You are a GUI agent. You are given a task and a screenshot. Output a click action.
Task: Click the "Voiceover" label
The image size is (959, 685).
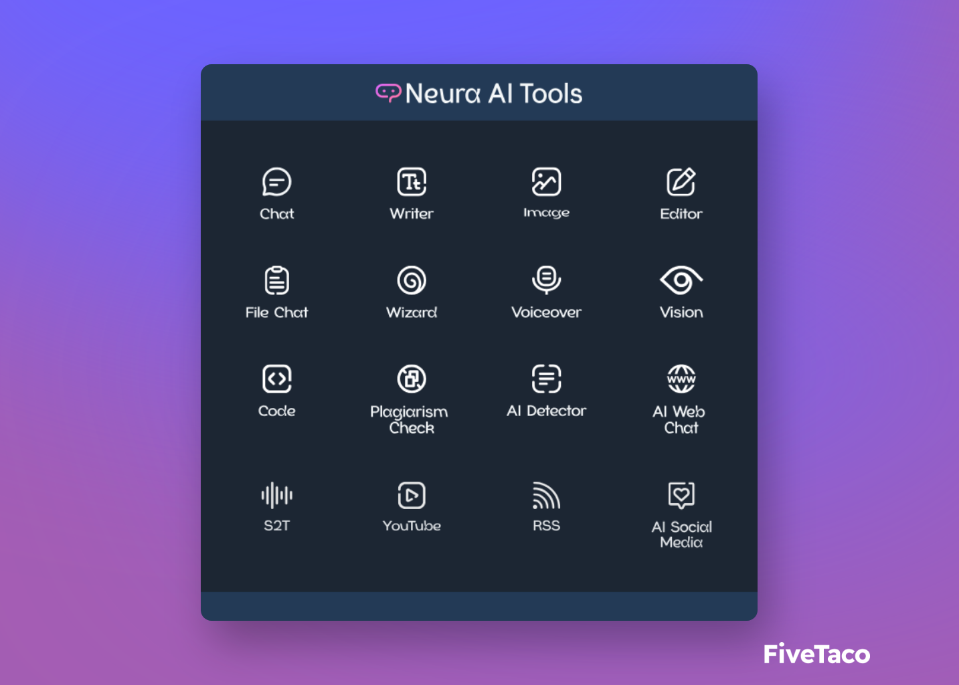(546, 312)
